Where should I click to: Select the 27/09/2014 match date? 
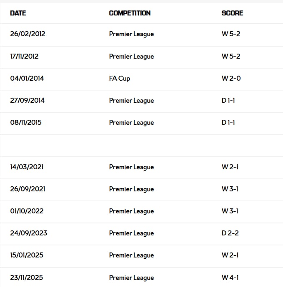[28, 100]
